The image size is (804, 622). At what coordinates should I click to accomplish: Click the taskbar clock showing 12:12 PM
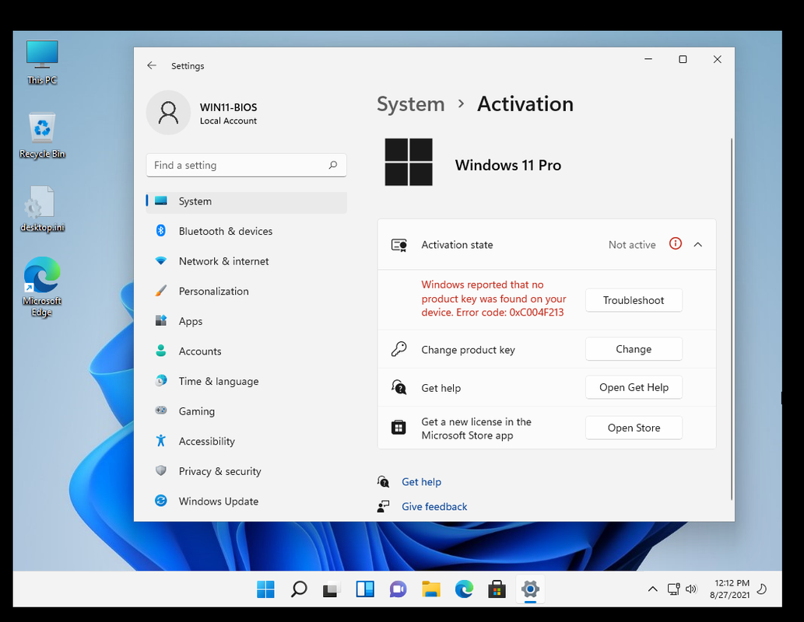coord(729,589)
